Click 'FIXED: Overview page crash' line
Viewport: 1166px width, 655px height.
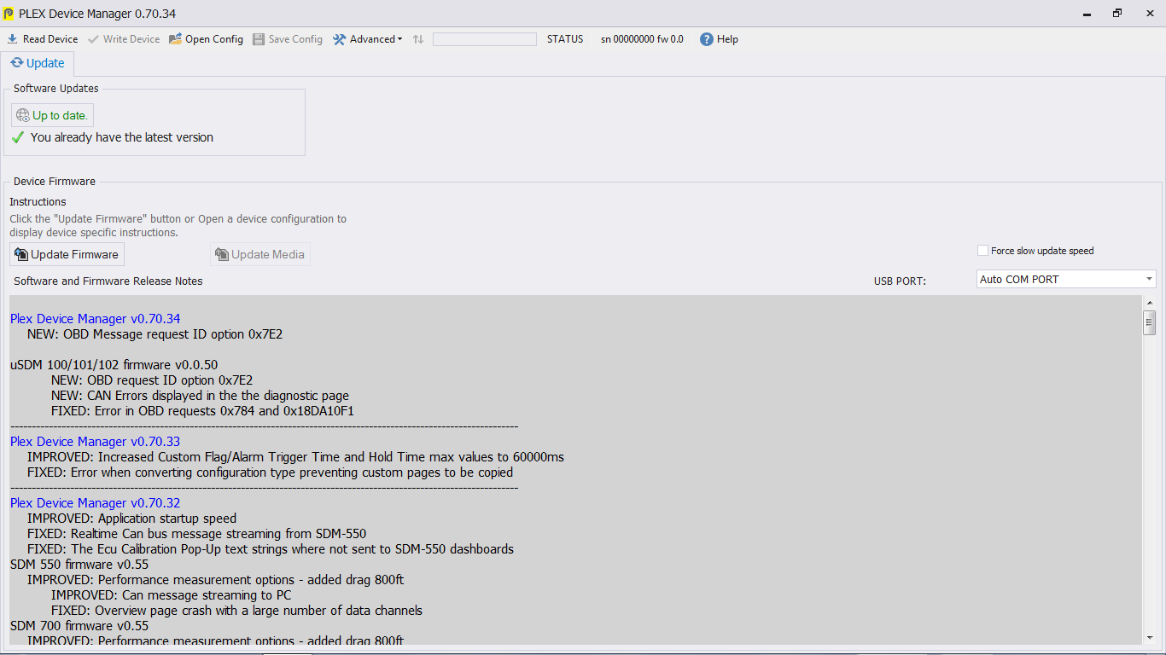point(236,611)
